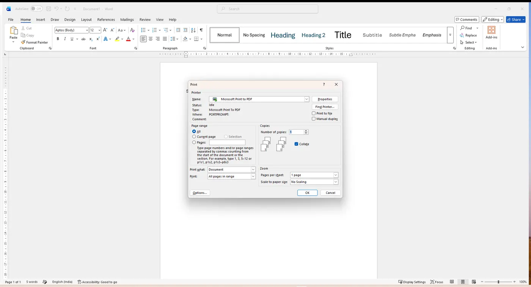Image resolution: width=531 pixels, height=287 pixels.
Task: Apply Strikethrough formatting
Action: point(83,39)
